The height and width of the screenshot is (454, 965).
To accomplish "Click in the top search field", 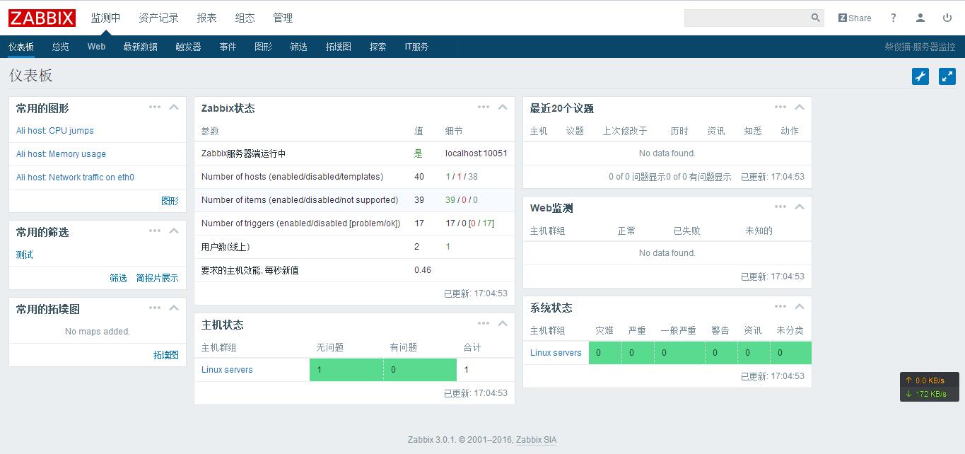I will pyautogui.click(x=747, y=18).
